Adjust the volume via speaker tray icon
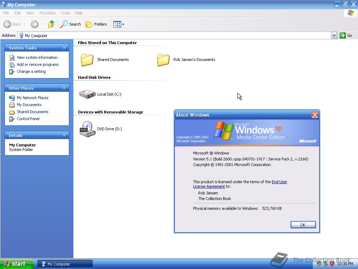The image size is (358, 269). coord(319,263)
